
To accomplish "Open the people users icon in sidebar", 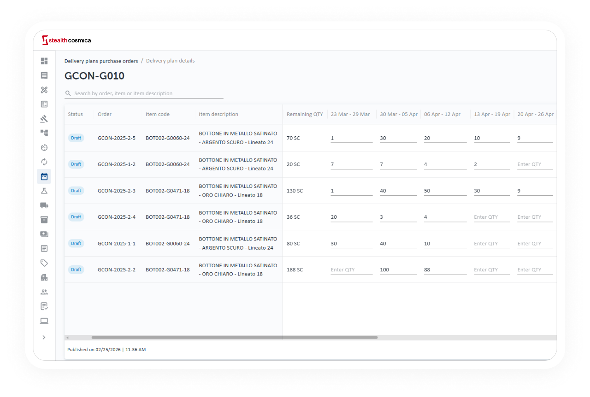I will tap(44, 292).
